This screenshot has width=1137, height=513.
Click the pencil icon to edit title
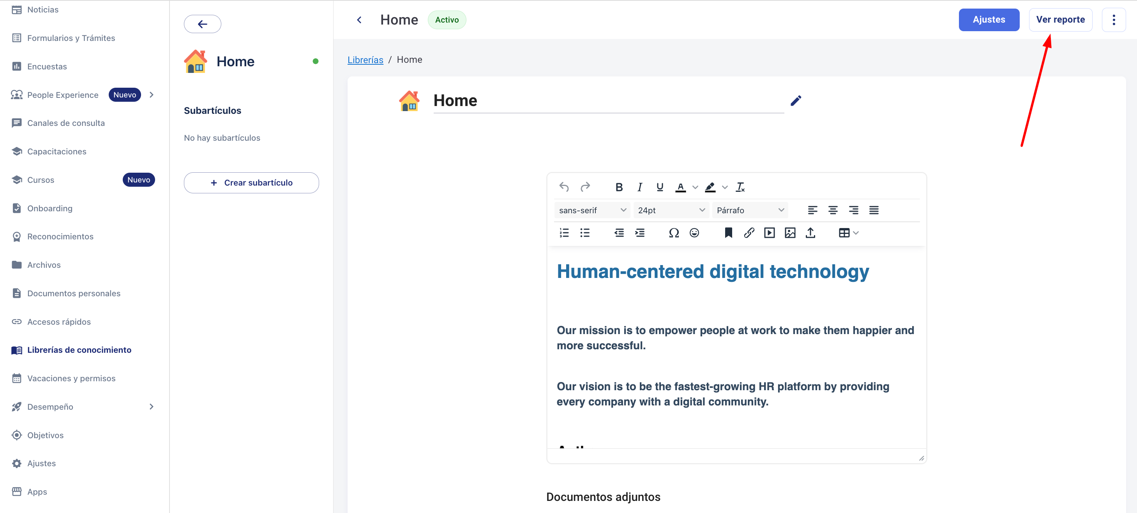(795, 101)
